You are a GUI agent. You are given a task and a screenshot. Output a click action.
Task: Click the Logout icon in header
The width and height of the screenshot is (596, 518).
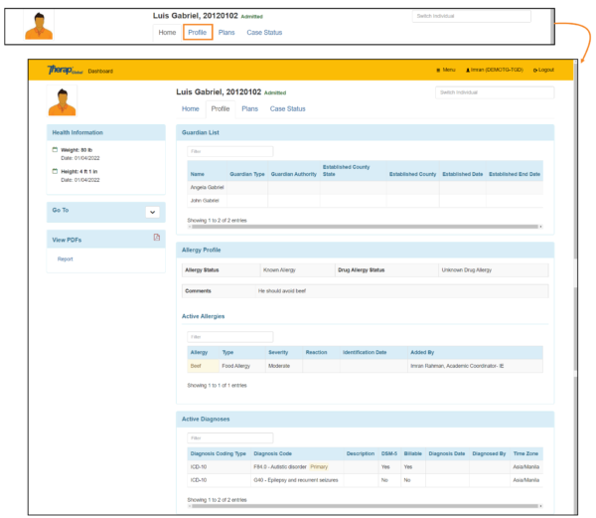point(537,71)
